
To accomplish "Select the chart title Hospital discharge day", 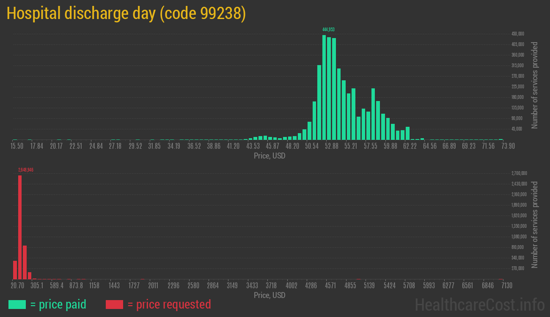I will (126, 14).
